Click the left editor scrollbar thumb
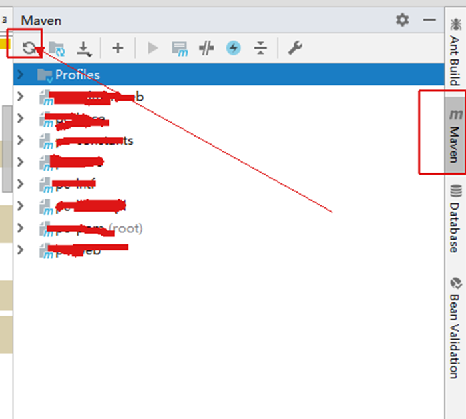466x419 pixels. (x=7, y=149)
